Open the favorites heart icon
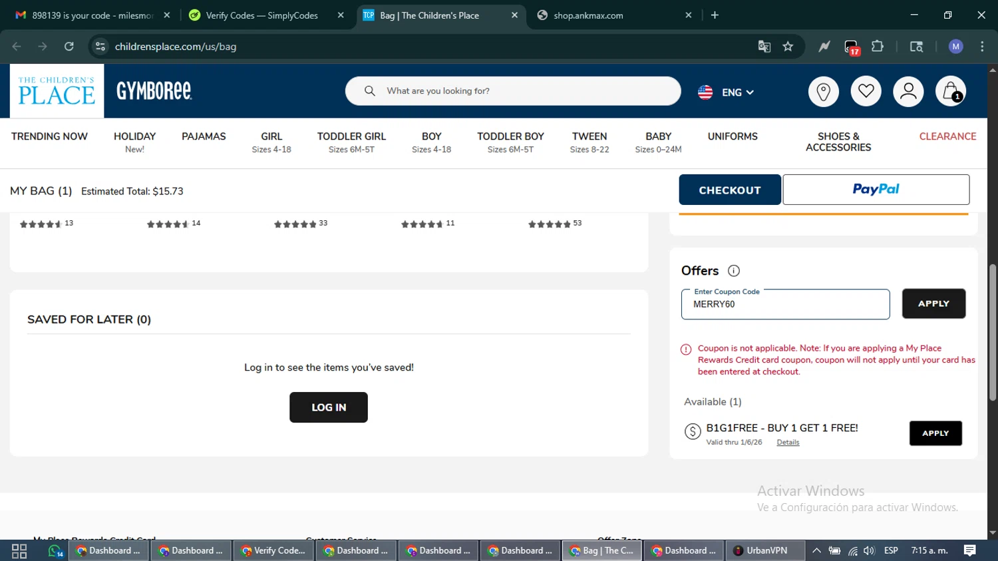Screen dimensions: 998x561 [x=866, y=92]
